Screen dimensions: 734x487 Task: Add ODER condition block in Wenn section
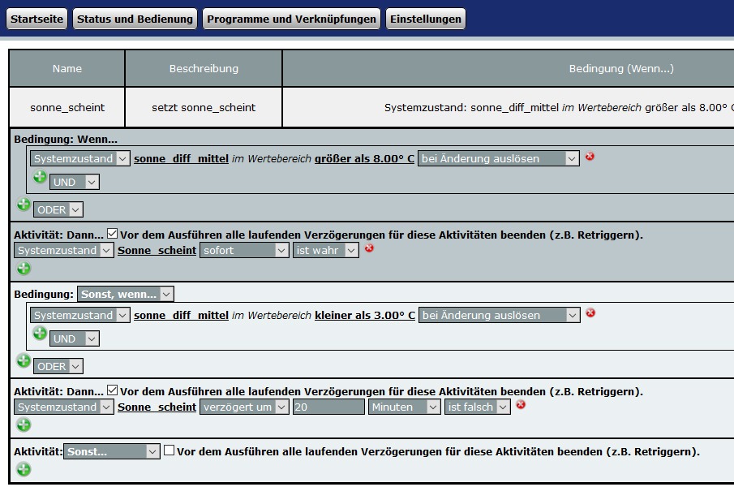[24, 205]
